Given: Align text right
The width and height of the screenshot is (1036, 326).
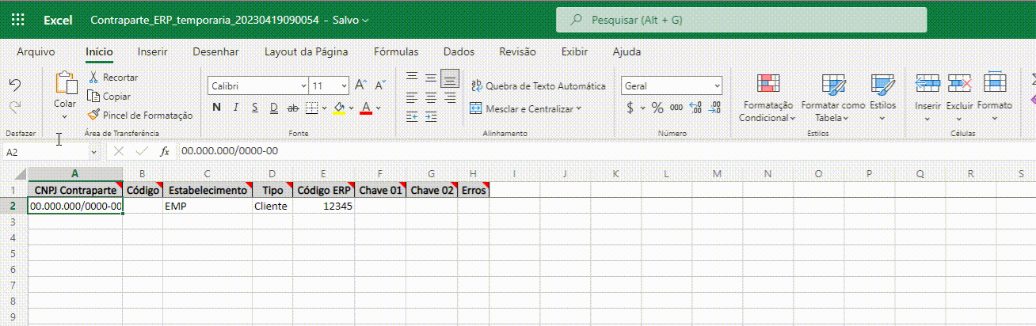Looking at the screenshot, I should click(x=450, y=97).
